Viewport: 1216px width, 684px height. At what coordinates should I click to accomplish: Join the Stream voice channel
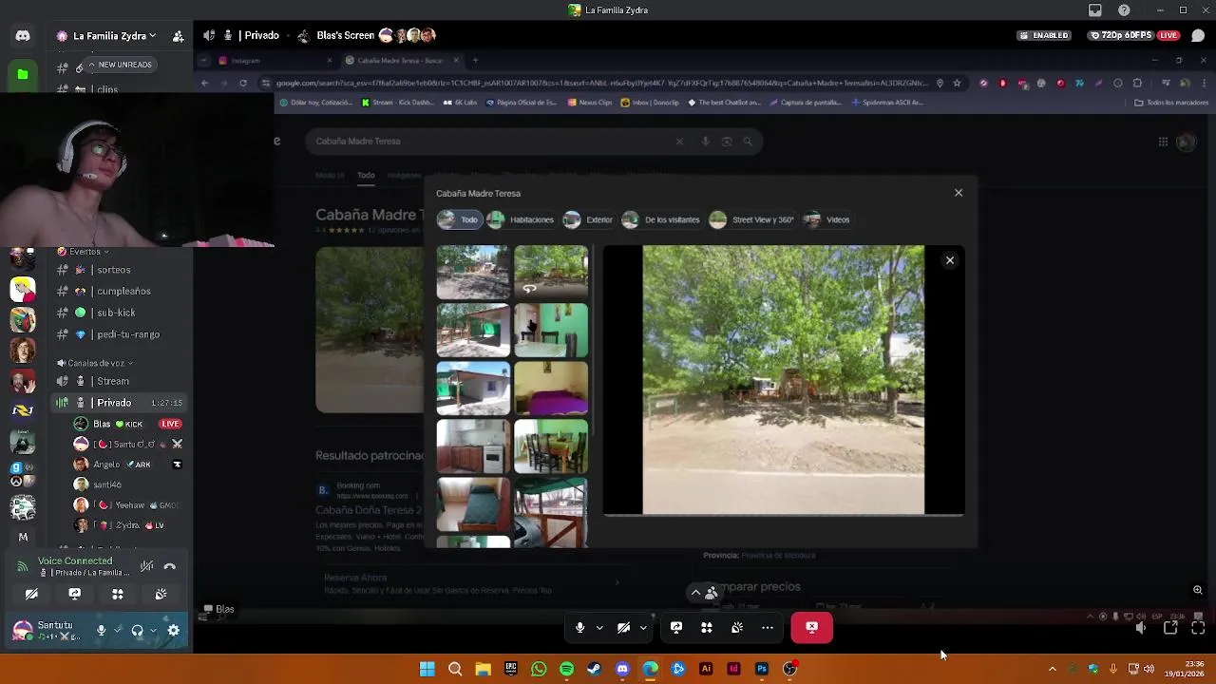tap(118, 381)
